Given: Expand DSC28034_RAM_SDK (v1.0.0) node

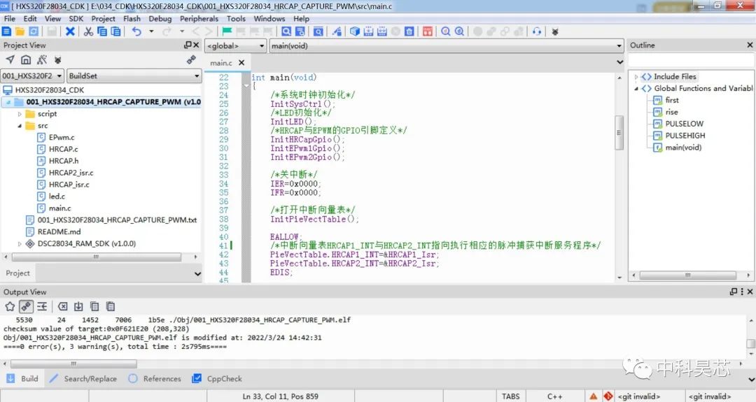Looking at the screenshot, I should tap(20, 243).
